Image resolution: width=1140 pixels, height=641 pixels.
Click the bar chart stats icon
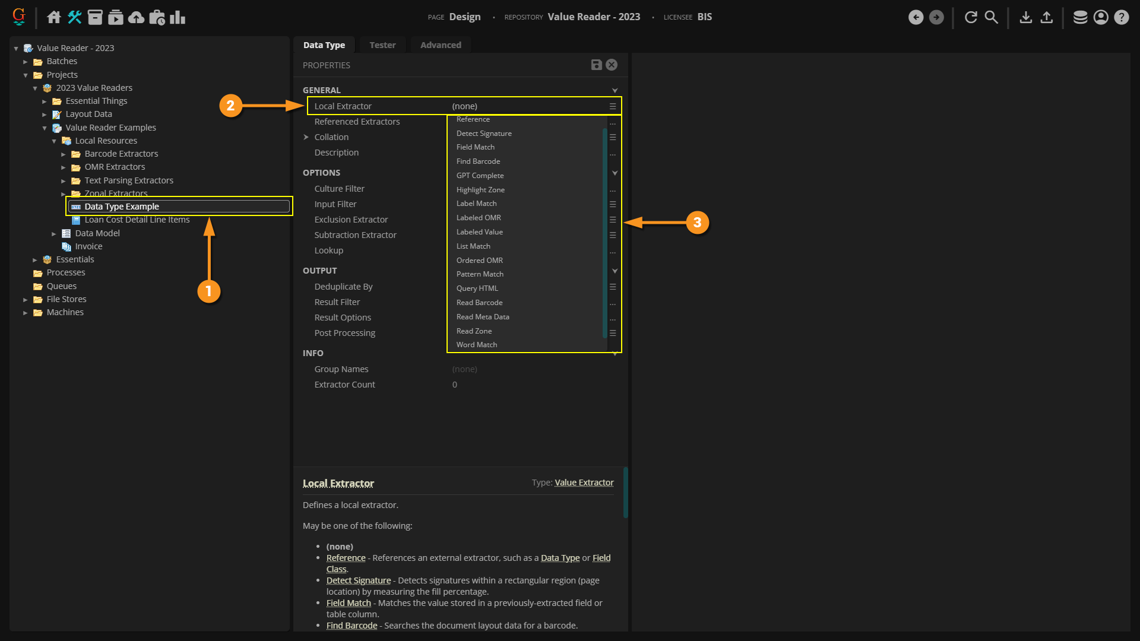pos(178,17)
